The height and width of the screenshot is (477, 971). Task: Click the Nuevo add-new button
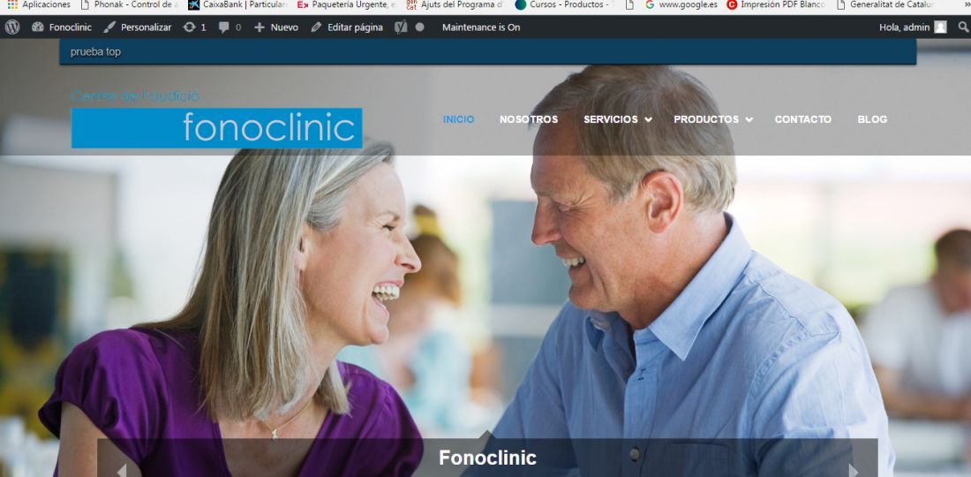(x=276, y=27)
